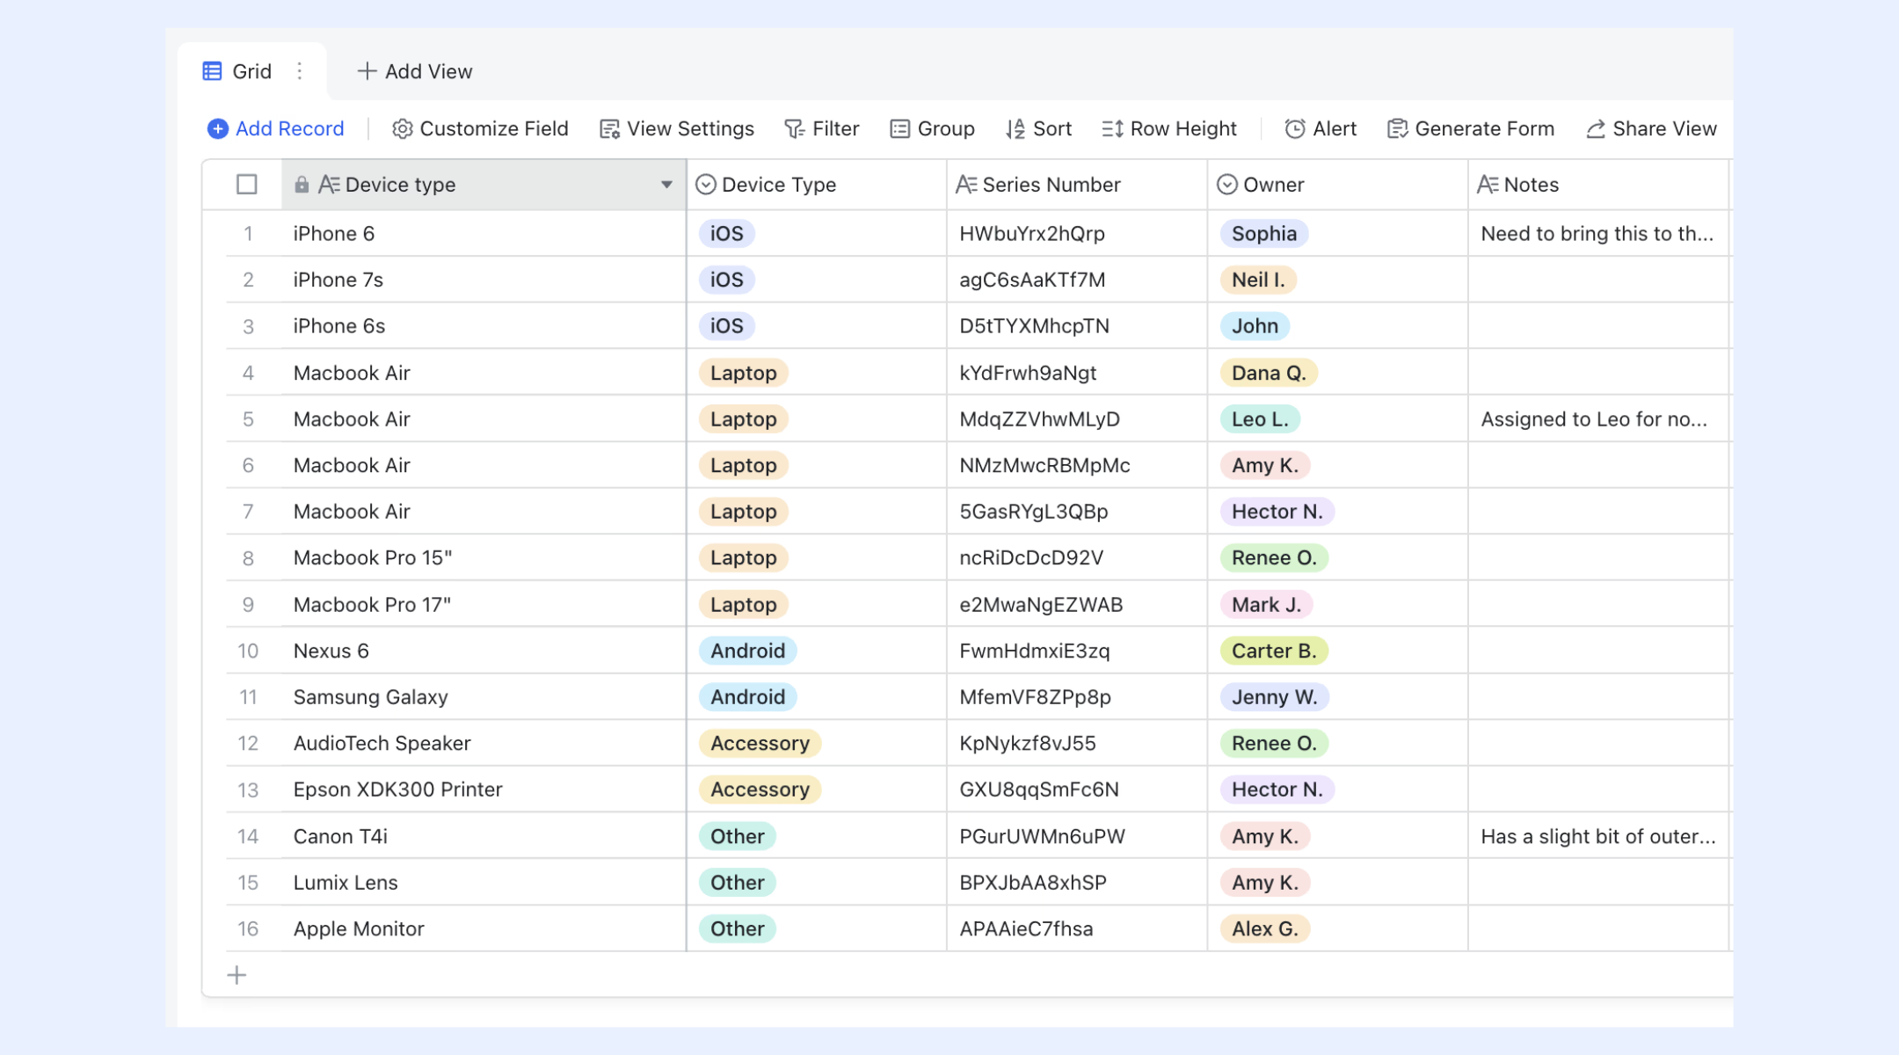
Task: Open Alert settings
Action: 1321,129
